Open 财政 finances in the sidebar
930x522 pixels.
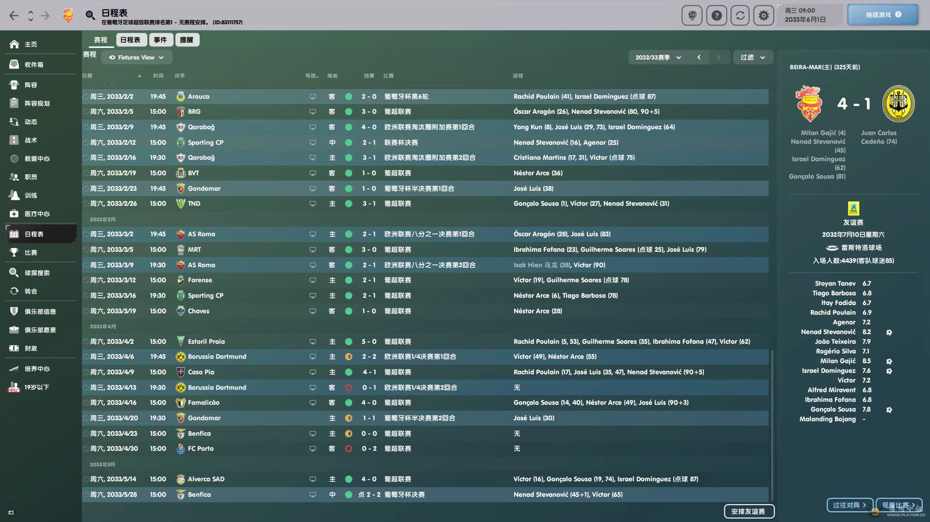click(31, 348)
